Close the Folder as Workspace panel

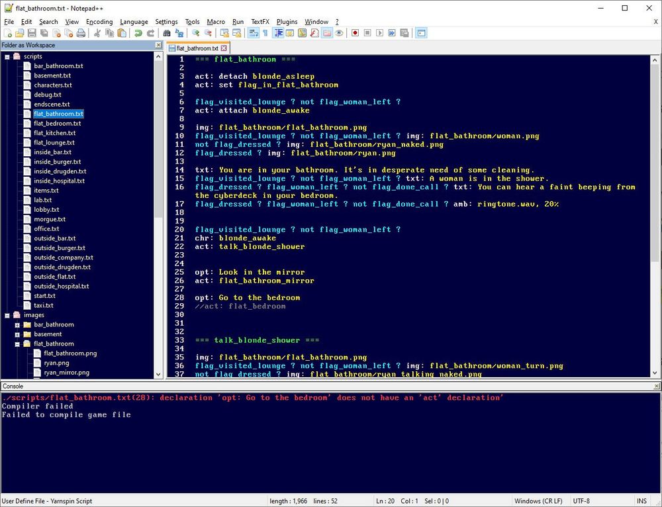(x=158, y=45)
